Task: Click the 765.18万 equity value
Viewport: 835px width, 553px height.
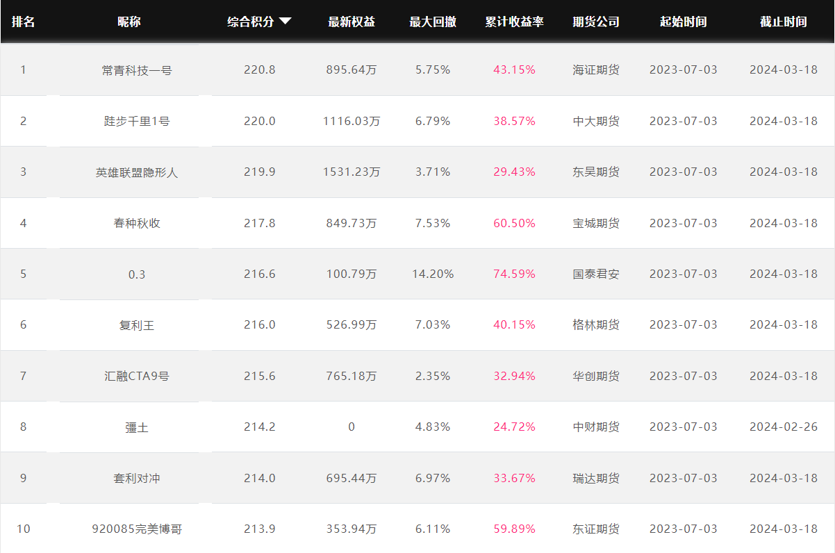Action: [x=352, y=376]
